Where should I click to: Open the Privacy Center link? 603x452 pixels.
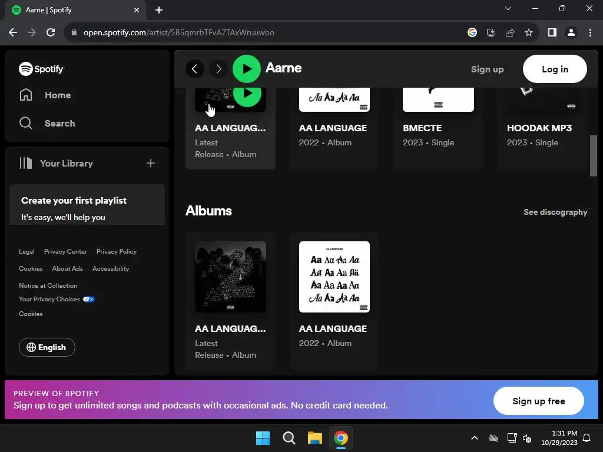pyautogui.click(x=65, y=252)
